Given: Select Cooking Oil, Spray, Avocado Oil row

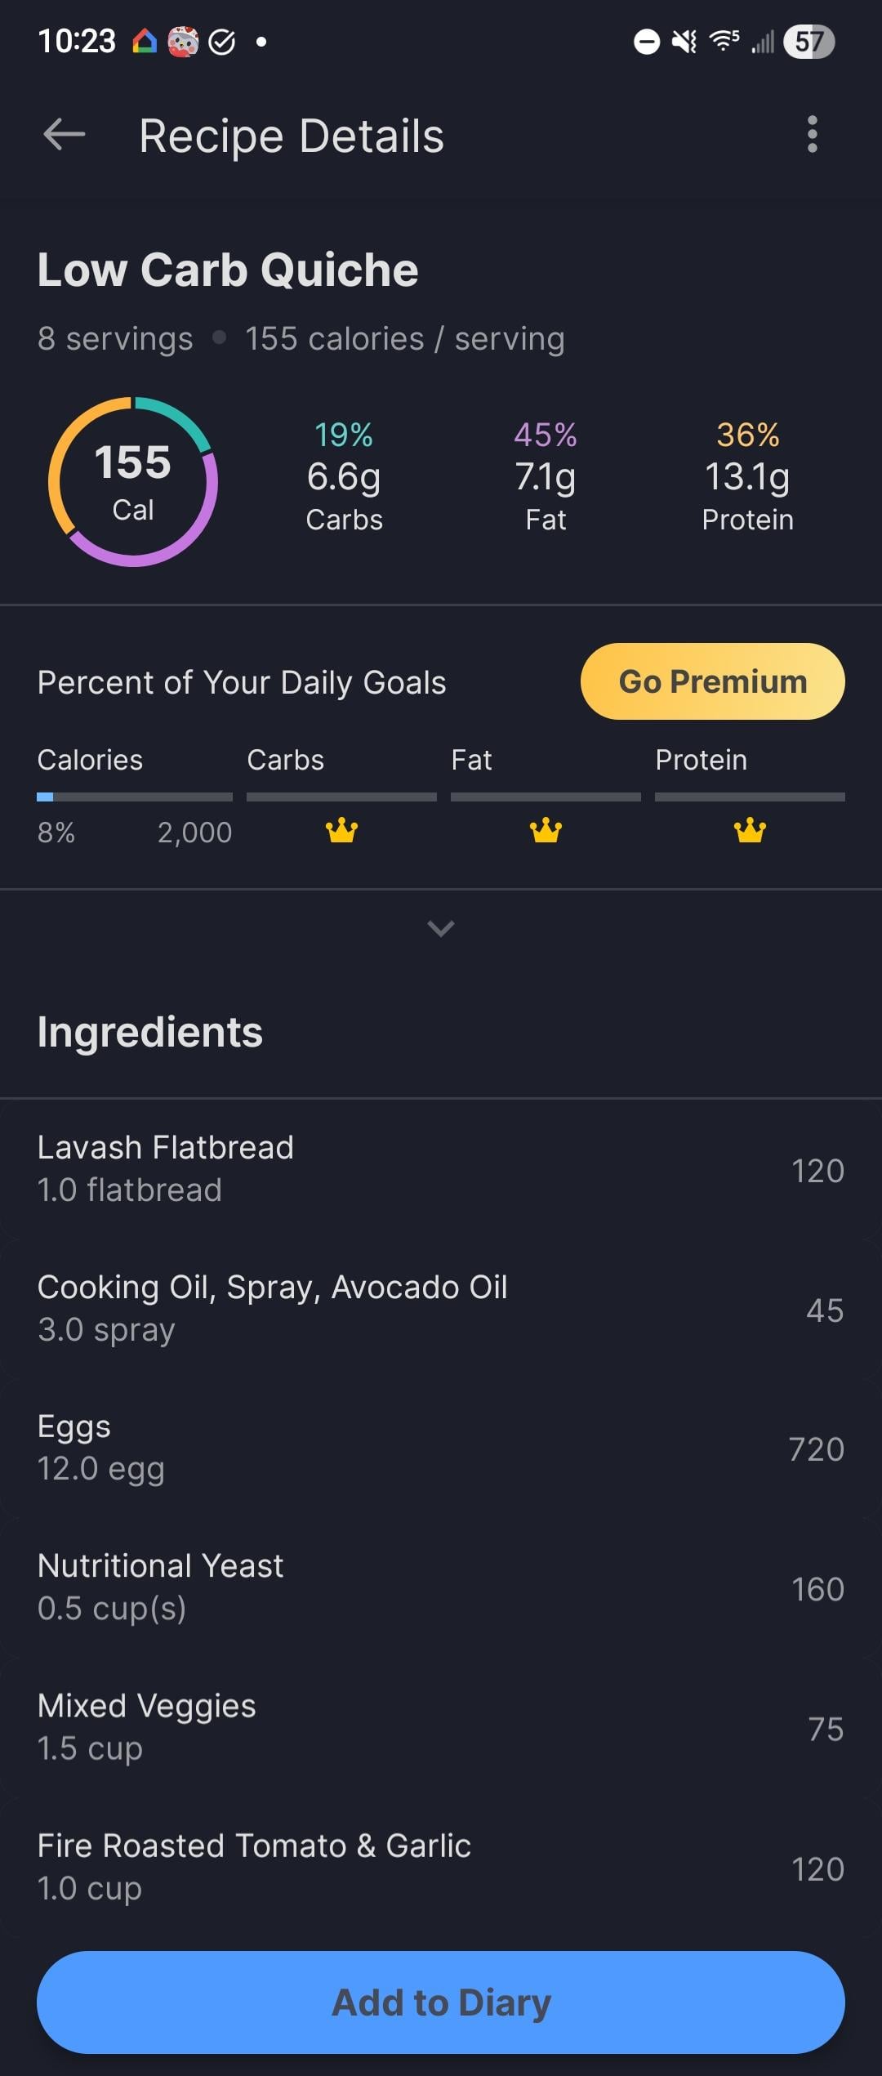Looking at the screenshot, I should point(441,1309).
